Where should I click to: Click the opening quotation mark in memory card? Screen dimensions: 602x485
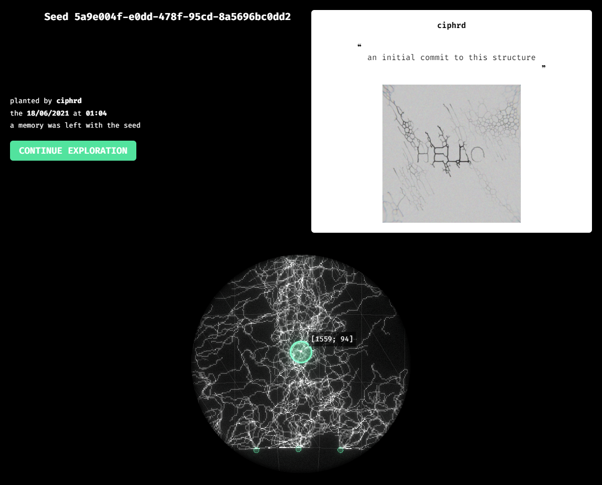(x=359, y=47)
